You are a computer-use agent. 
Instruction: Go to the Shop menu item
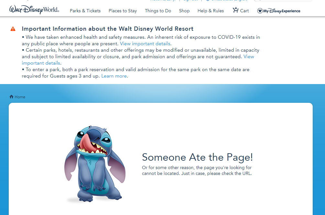(184, 11)
